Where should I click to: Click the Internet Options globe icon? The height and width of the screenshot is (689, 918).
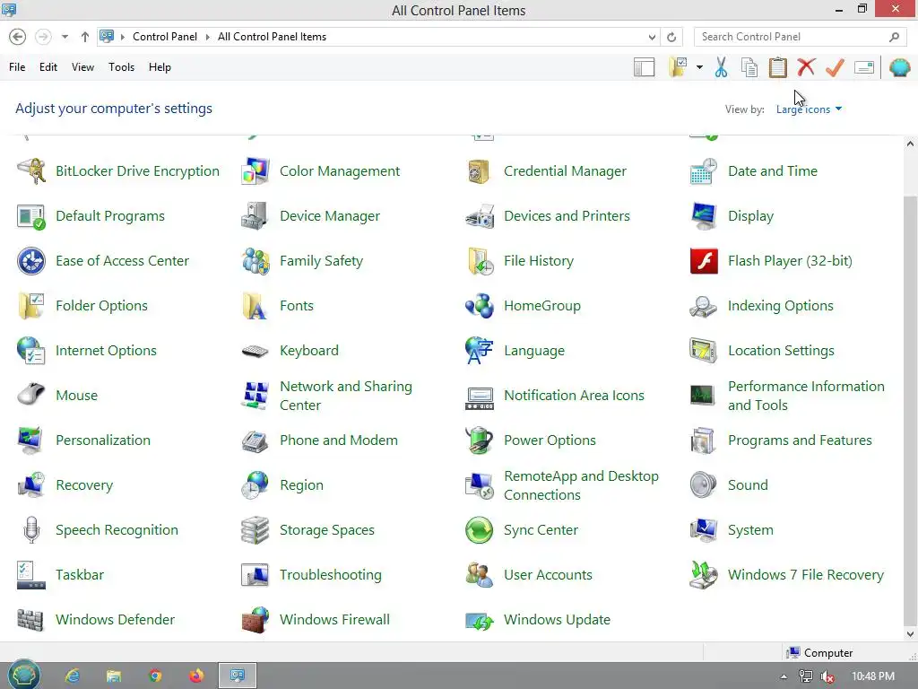[31, 351]
